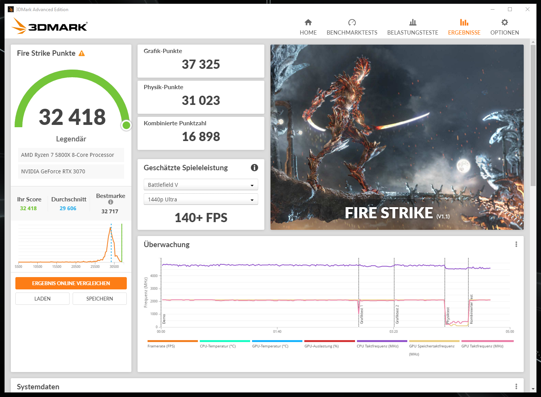Open the Überwachung three-dot menu
The image size is (541, 397).
pyautogui.click(x=516, y=244)
